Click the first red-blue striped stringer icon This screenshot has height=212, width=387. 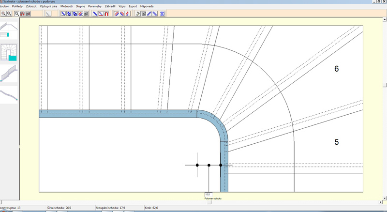pyautogui.click(x=116, y=14)
